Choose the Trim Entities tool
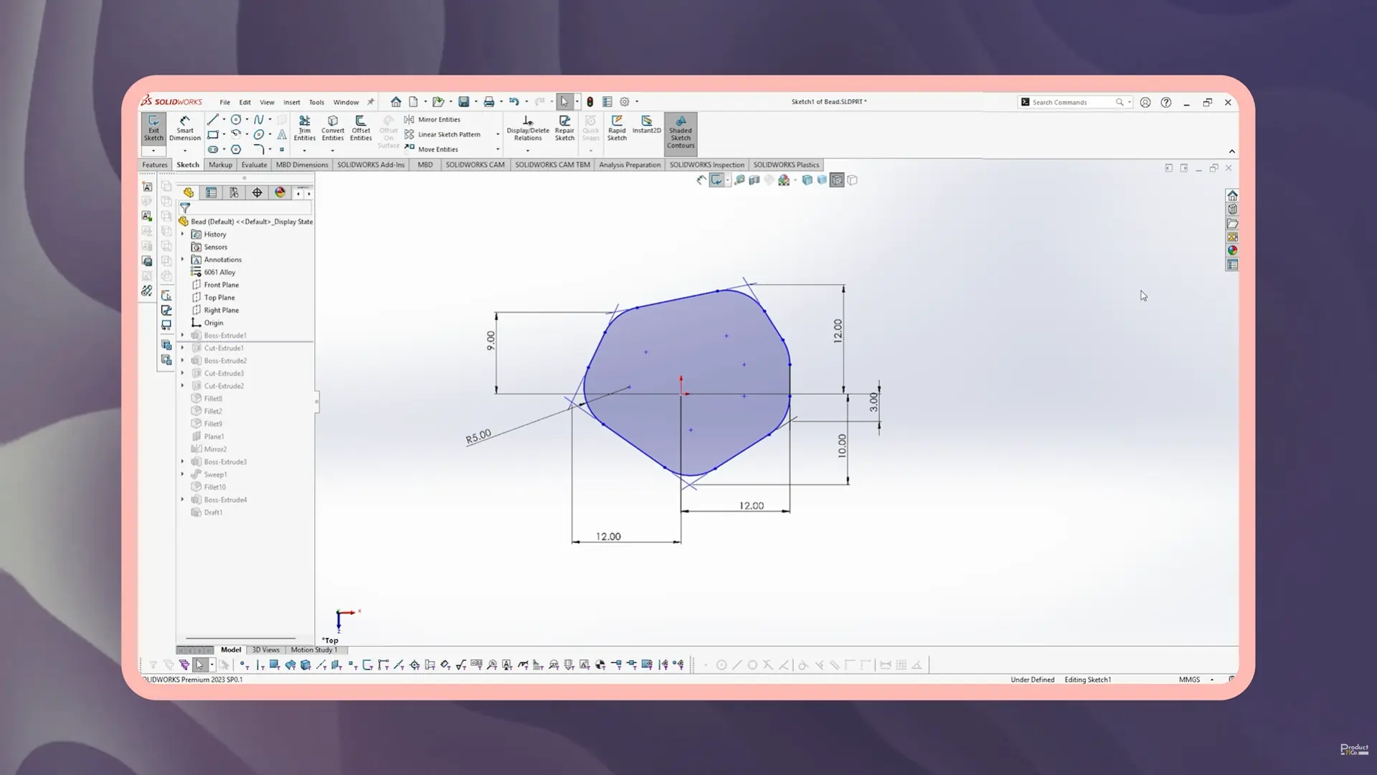Screen dimensions: 1377x775 304,128
